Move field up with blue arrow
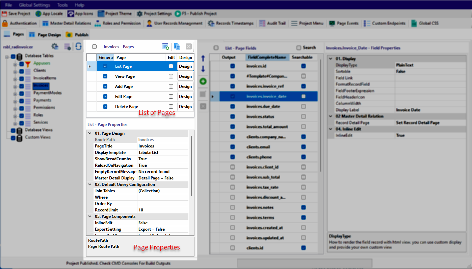Image resolution: width=472 pixels, height=269 pixels. (x=203, y=58)
